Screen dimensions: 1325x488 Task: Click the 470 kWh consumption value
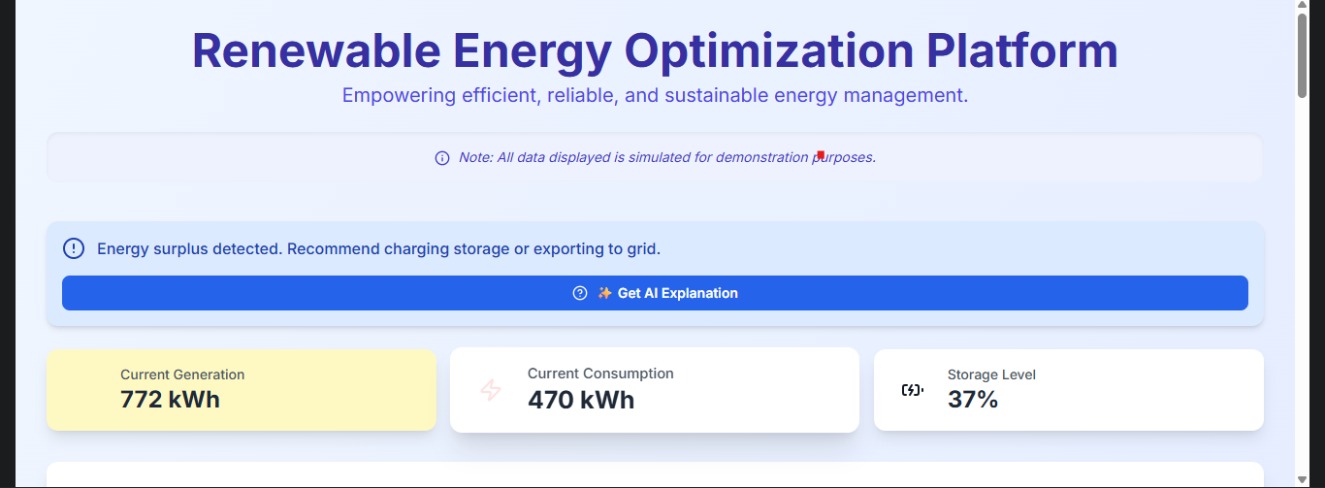(x=581, y=400)
